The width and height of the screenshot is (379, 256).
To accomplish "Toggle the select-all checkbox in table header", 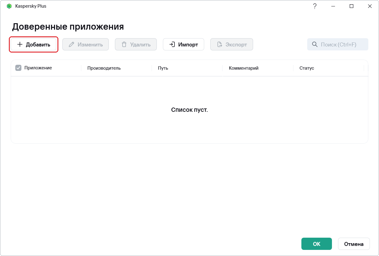I will point(18,68).
